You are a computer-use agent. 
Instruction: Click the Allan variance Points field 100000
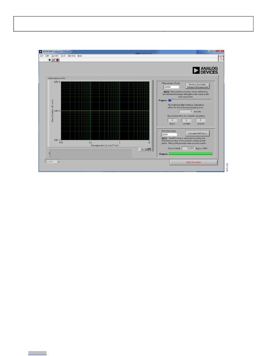(x=171, y=87)
